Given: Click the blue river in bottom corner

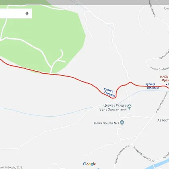Looking at the screenshot, I should [159, 165].
